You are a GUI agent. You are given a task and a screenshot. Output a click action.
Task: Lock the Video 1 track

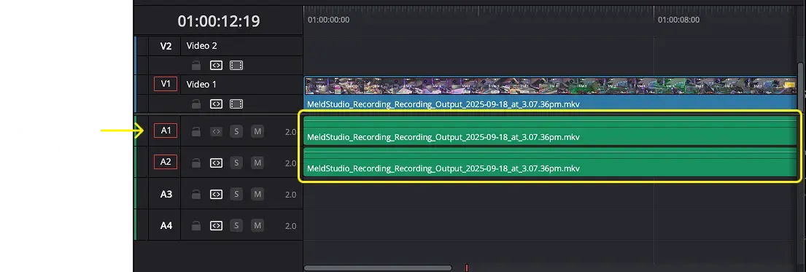click(x=195, y=104)
